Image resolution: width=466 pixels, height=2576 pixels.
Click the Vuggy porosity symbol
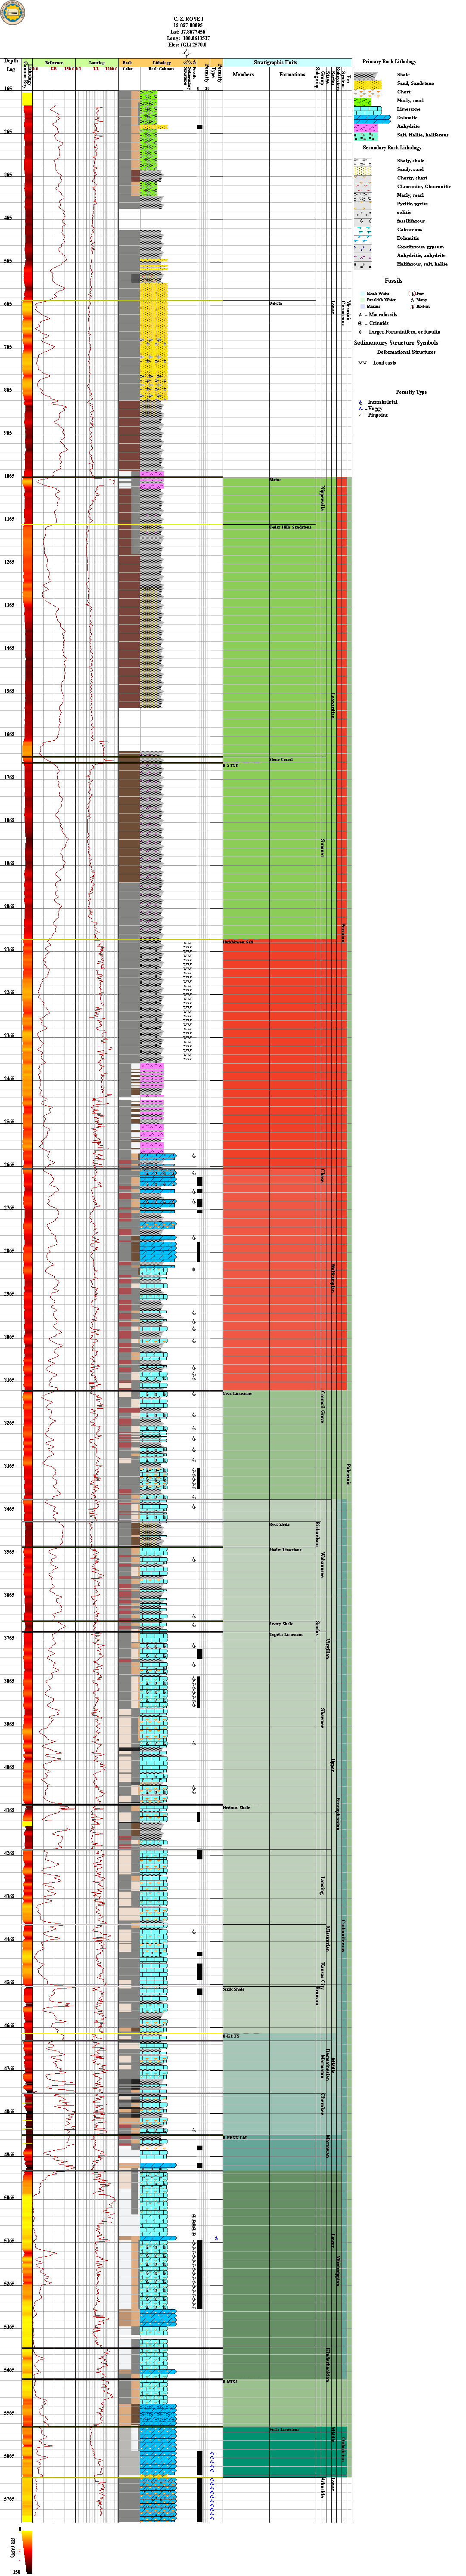(360, 408)
